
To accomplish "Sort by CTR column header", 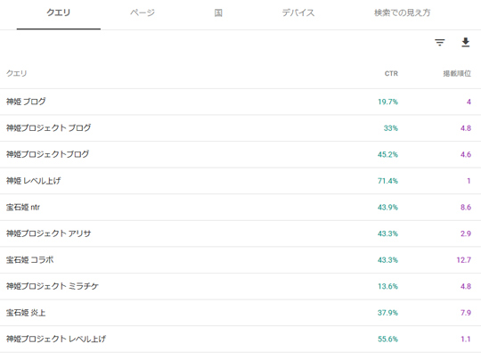I will [391, 74].
